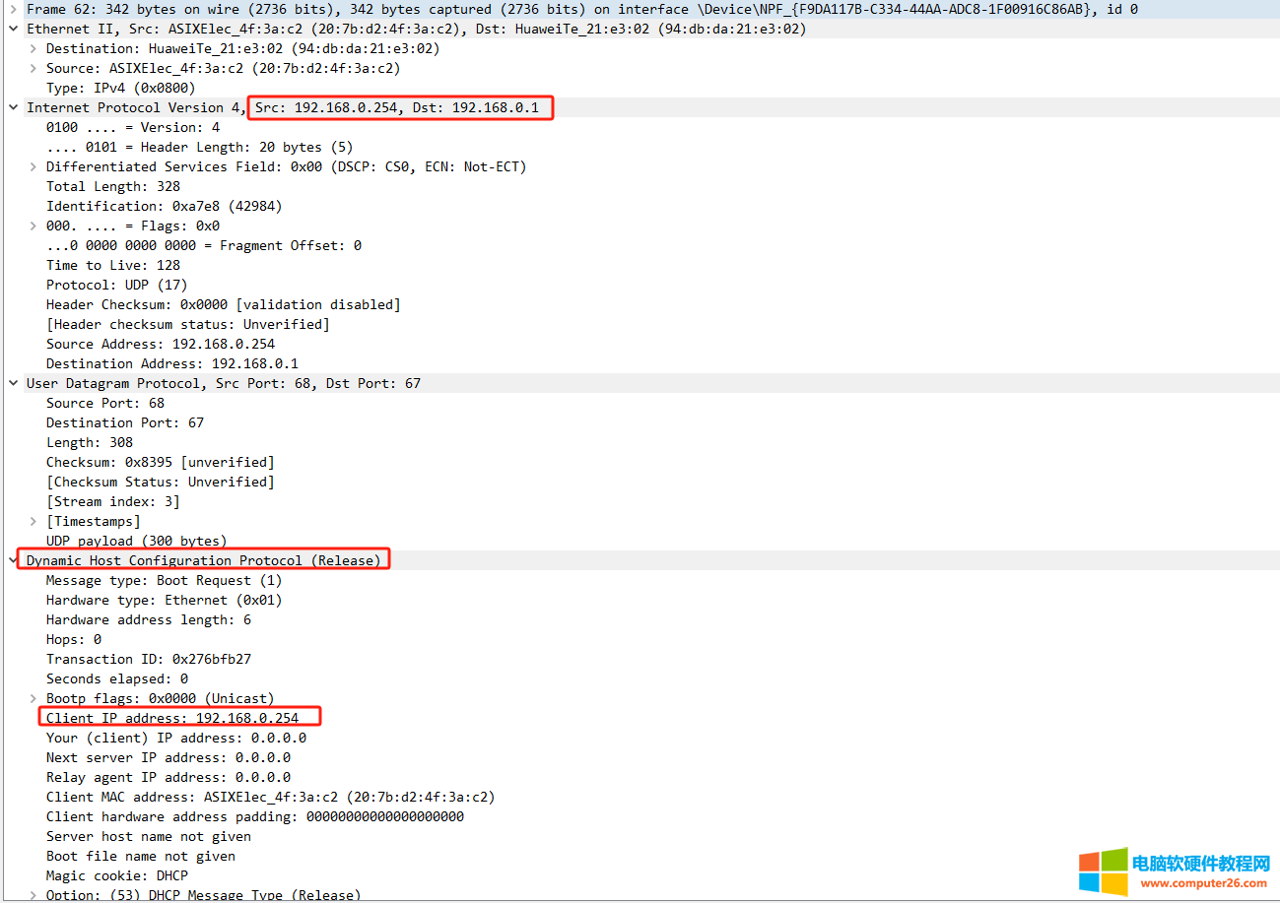Select Header checksum status row
The width and height of the screenshot is (1280, 903).
(188, 324)
